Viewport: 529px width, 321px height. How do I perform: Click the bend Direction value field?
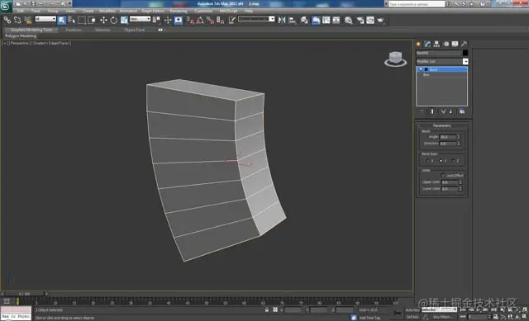[448, 144]
